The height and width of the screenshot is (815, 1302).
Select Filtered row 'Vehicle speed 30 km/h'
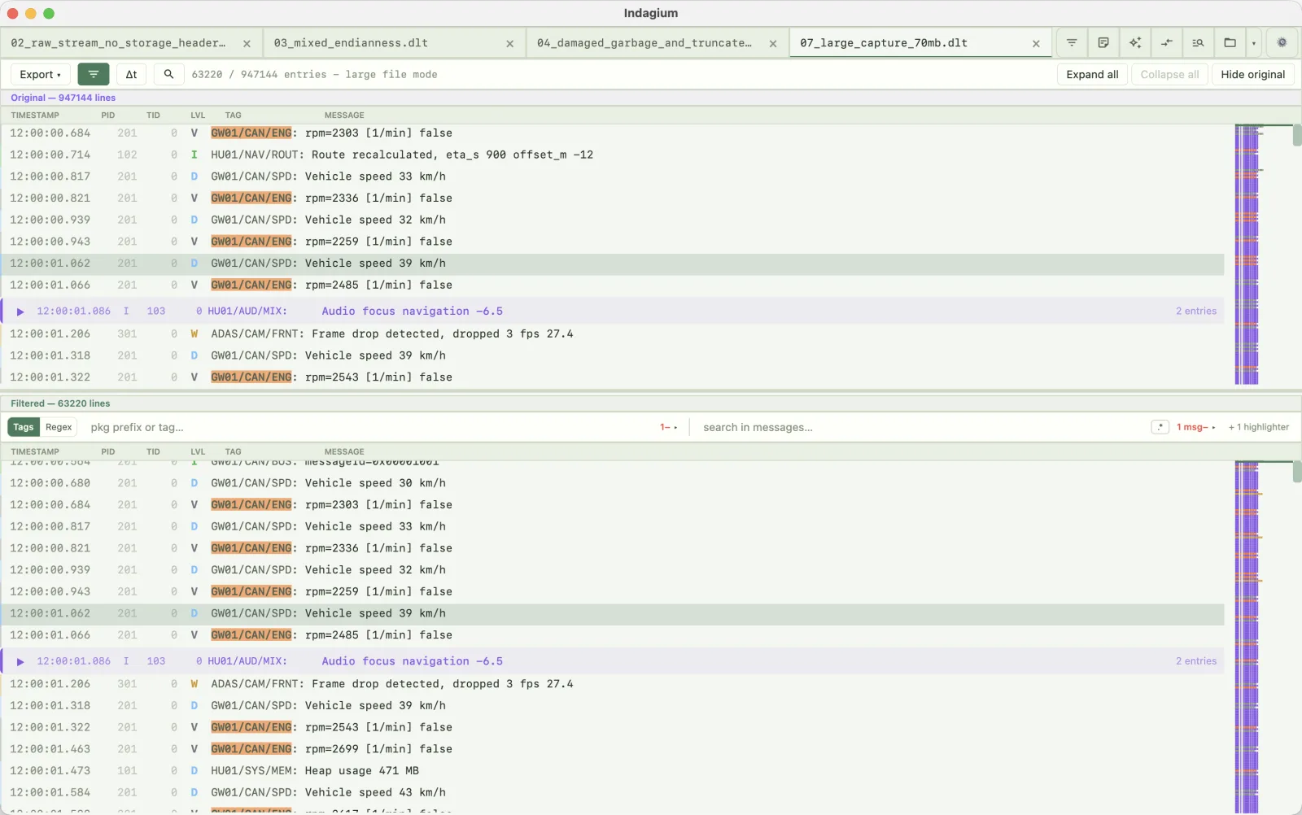pos(613,483)
